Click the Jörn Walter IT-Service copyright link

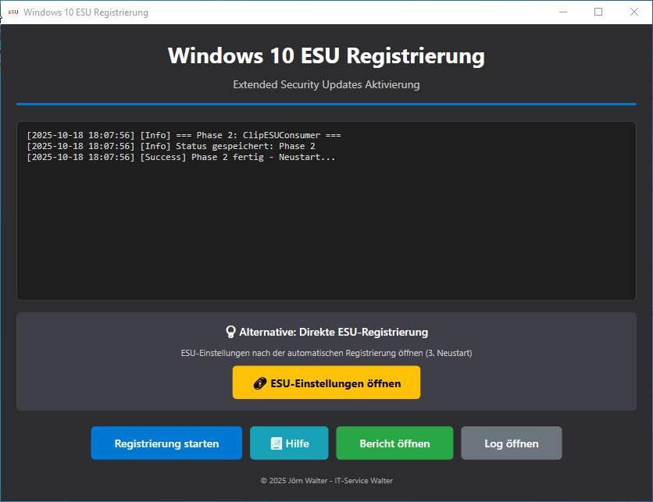[326, 479]
